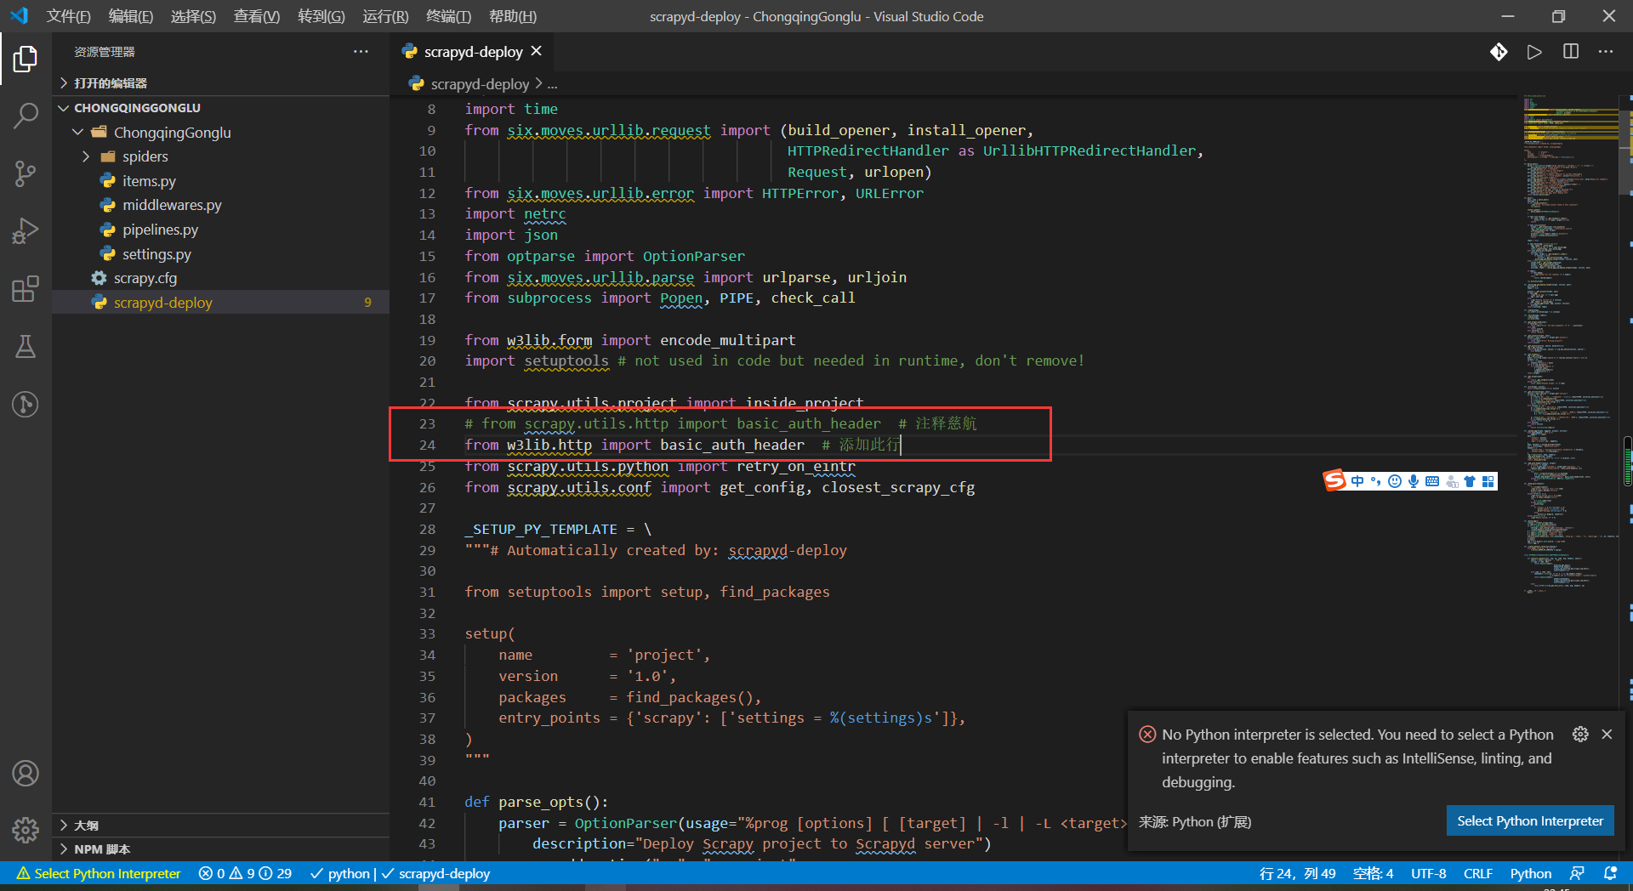
Task: Open the Search view in the activity bar
Action: [26, 116]
